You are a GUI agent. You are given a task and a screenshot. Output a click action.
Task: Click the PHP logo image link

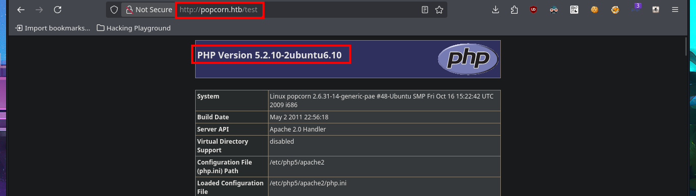point(468,59)
